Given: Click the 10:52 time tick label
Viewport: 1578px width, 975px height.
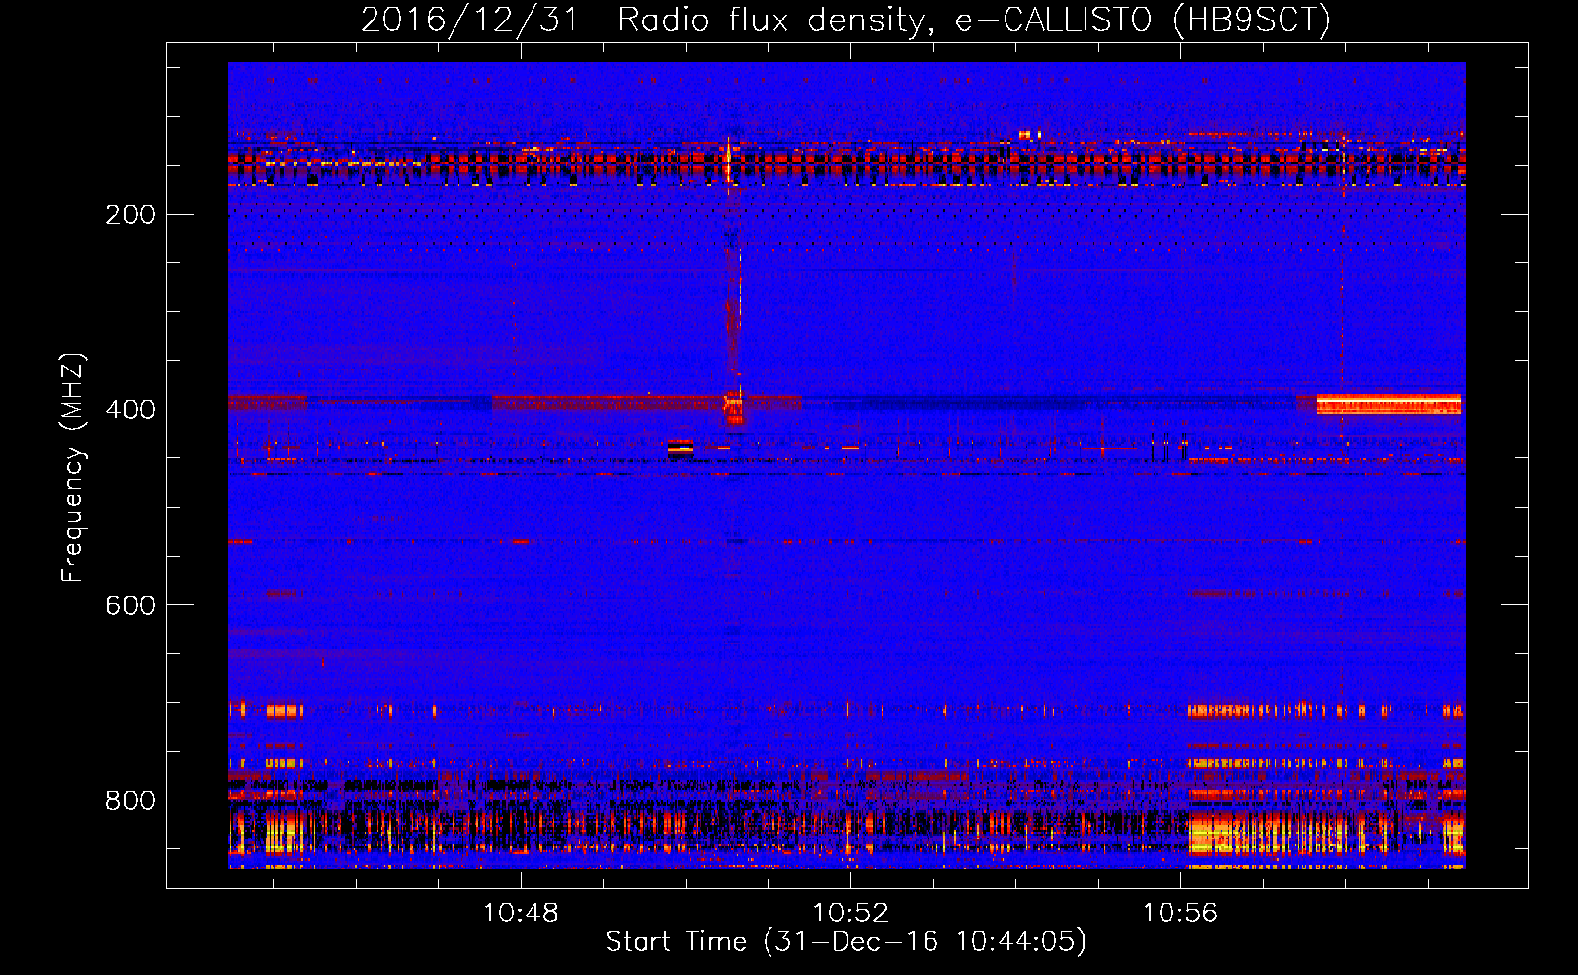Looking at the screenshot, I should (x=850, y=914).
